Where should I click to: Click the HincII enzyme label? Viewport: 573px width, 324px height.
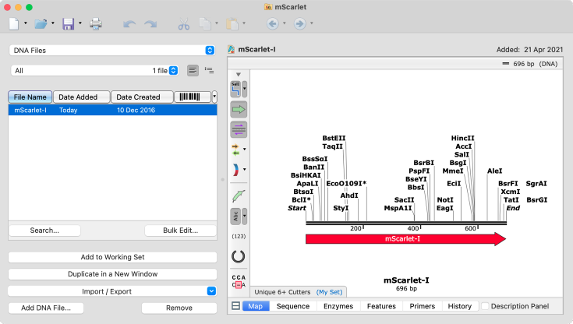click(462, 138)
